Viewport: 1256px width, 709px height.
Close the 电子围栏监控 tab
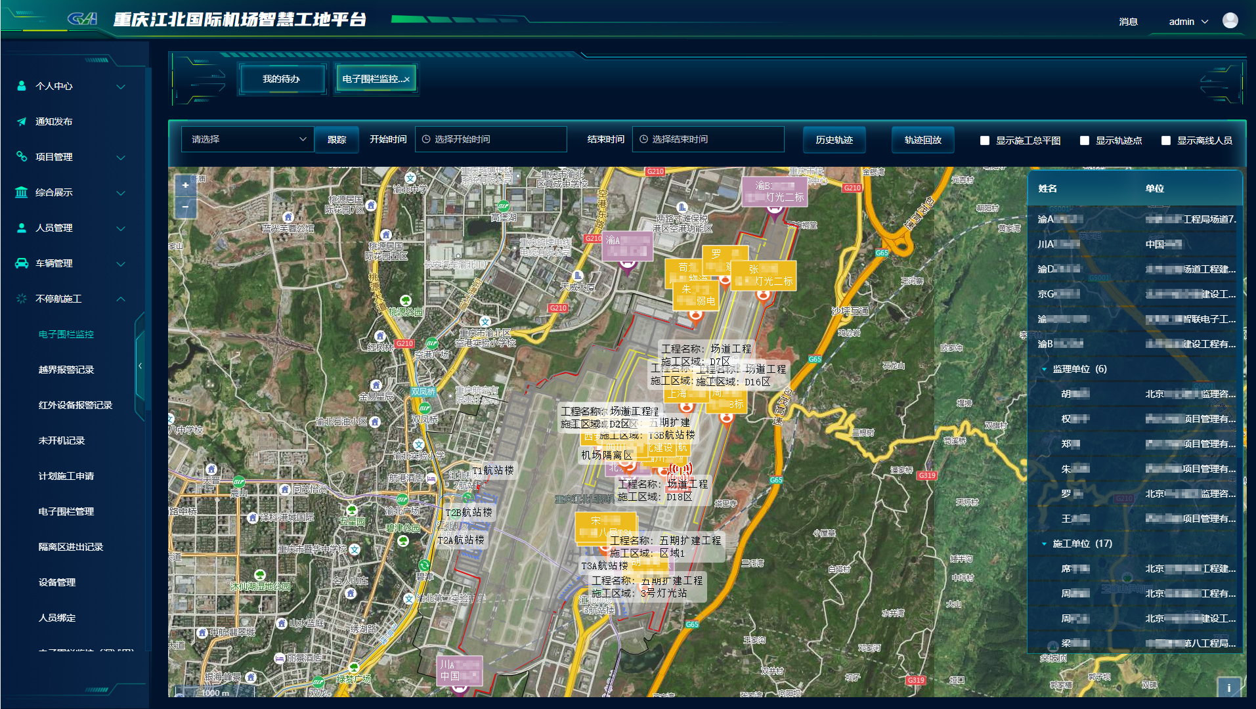click(406, 79)
